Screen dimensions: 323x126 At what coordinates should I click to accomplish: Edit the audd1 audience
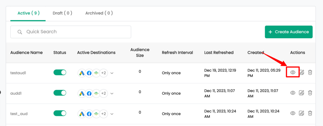coord(302,93)
